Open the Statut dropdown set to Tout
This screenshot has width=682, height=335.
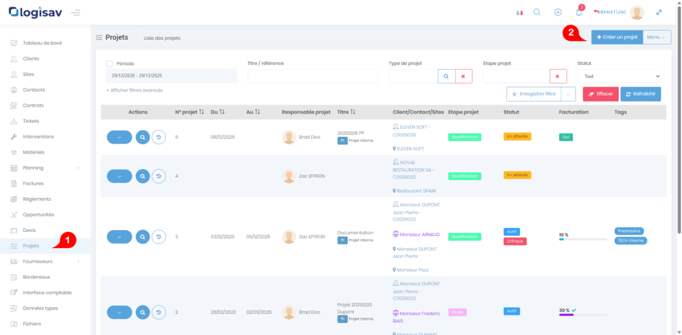[619, 76]
